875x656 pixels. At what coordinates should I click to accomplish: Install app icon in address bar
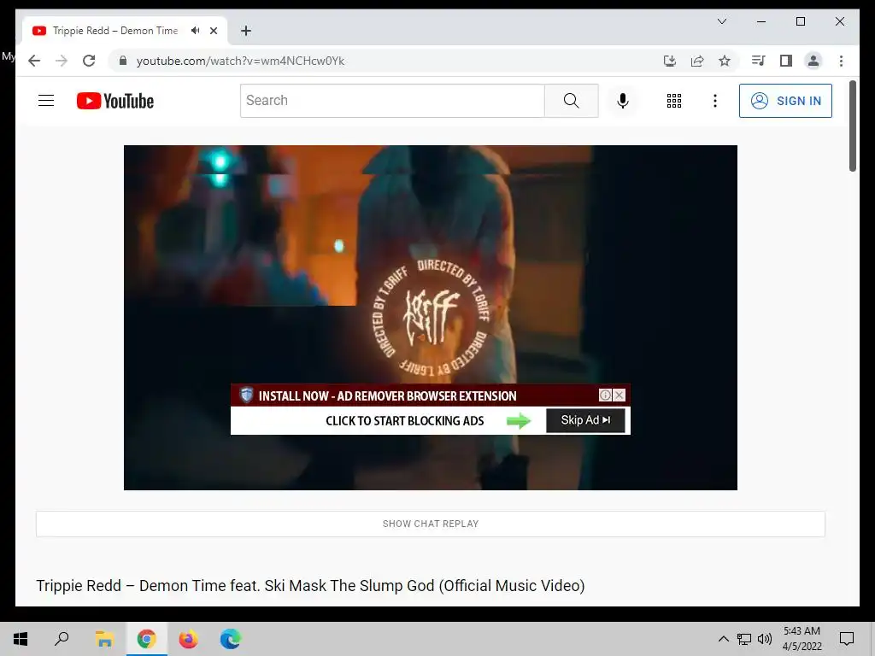[x=670, y=61]
